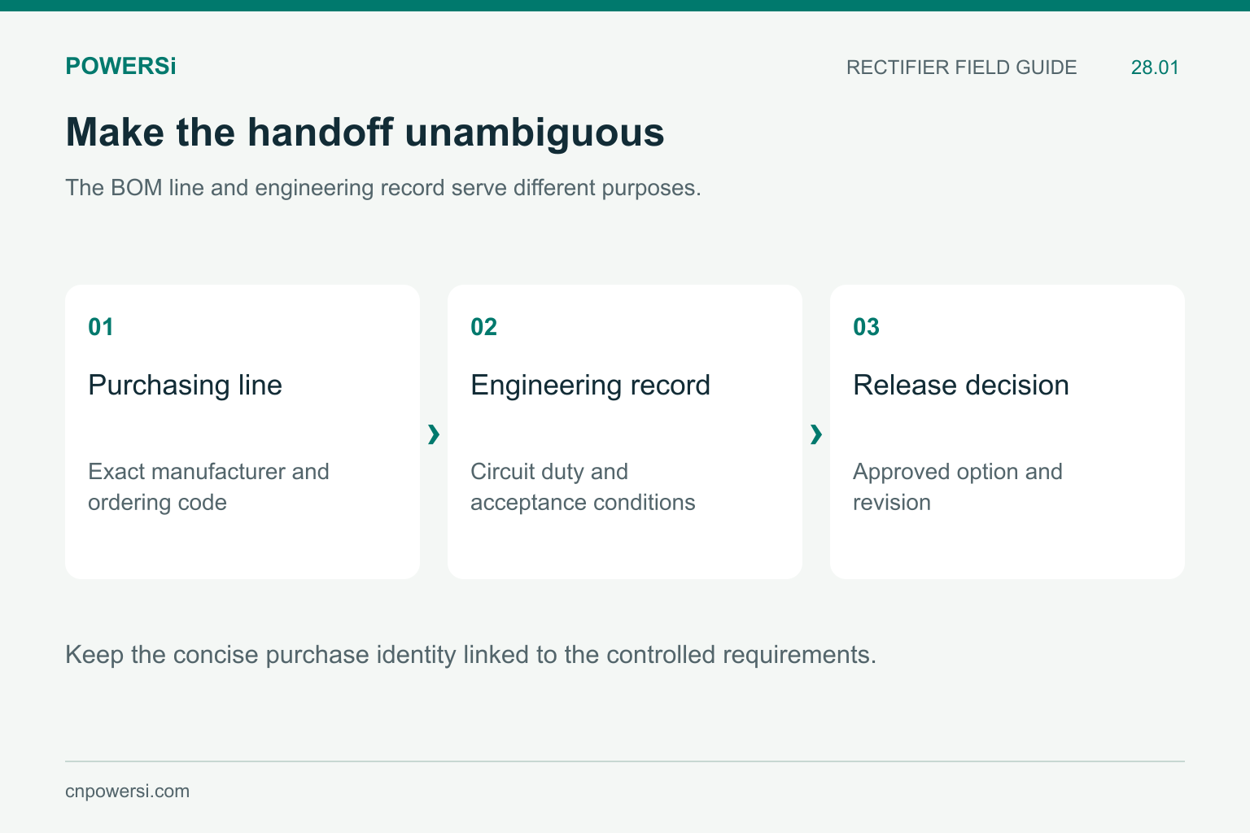Open the cnpowersi.com footer link
This screenshot has height=833, width=1250.
127,792
